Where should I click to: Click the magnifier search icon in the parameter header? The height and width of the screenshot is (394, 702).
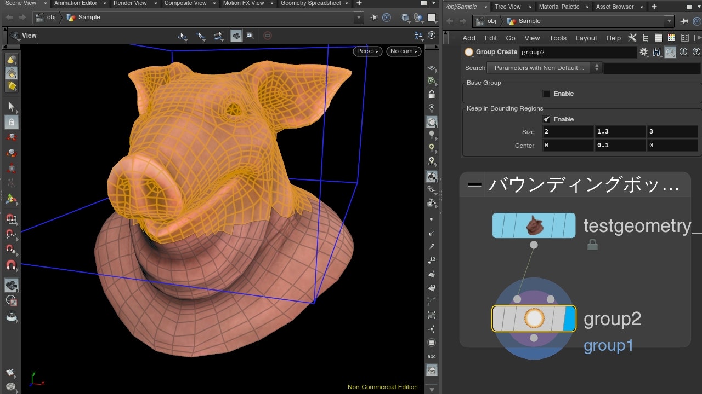[x=670, y=52]
